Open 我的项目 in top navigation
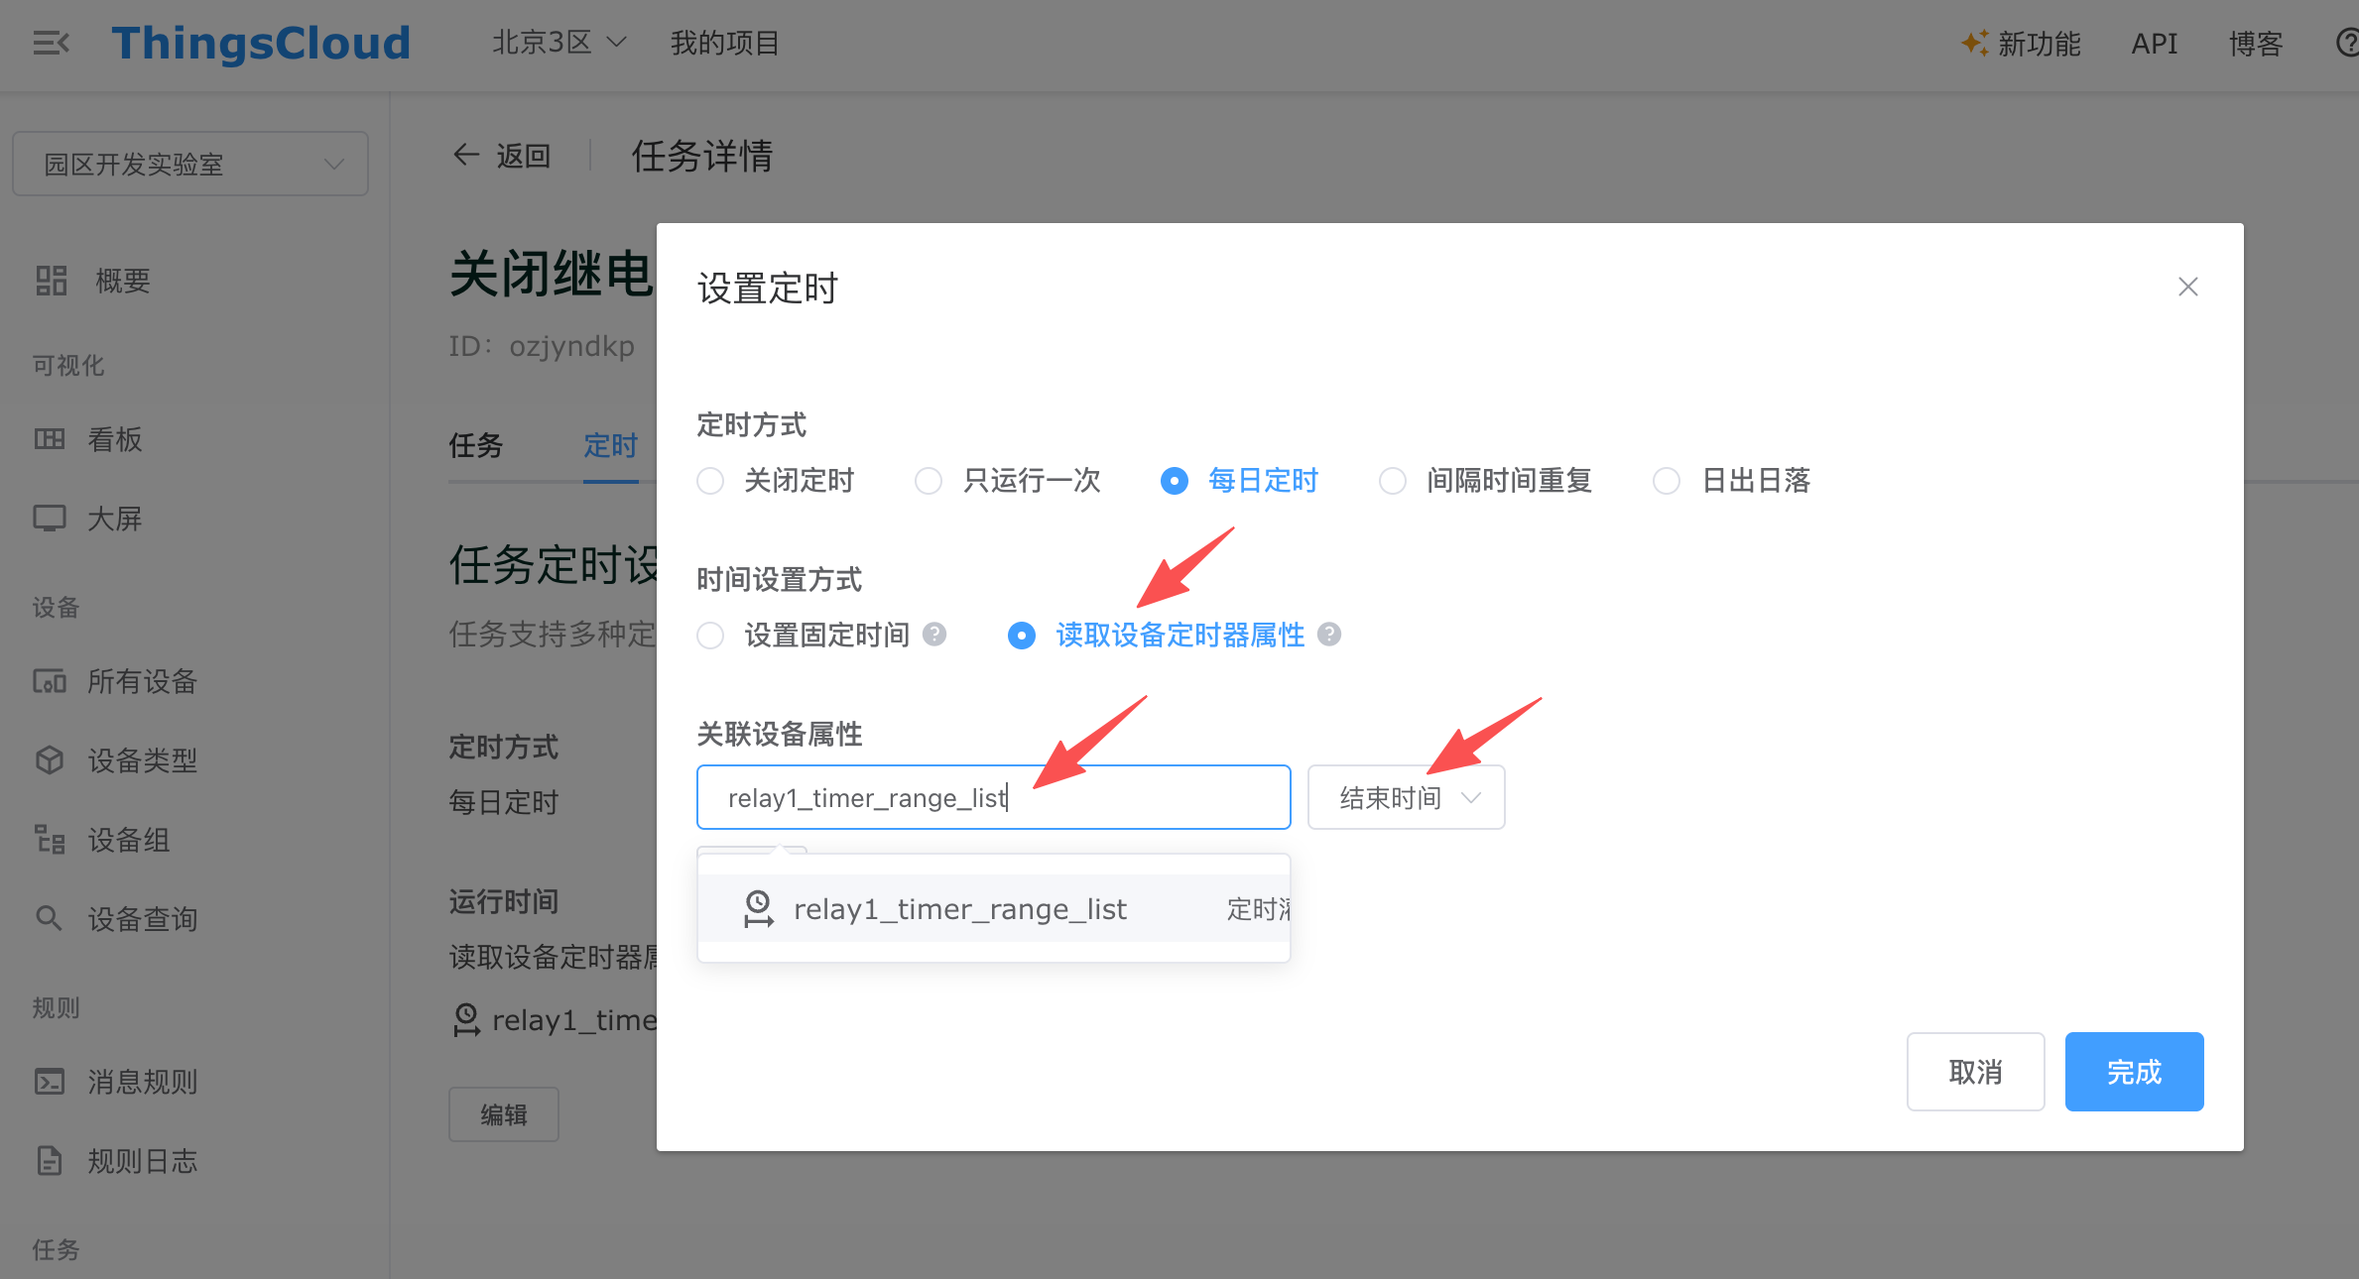The height and width of the screenshot is (1279, 2359). 725,43
